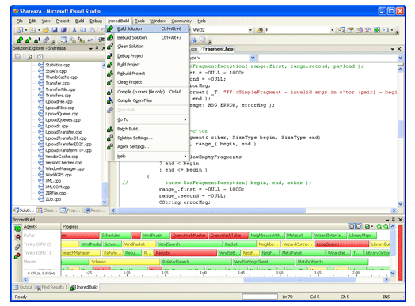Viewport: 415px width, 306px height.
Task: Select Compile Open Files menu item
Action: coord(147,100)
